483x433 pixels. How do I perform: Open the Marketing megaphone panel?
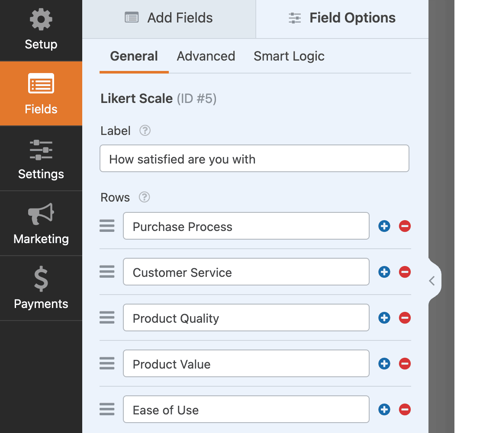click(41, 224)
